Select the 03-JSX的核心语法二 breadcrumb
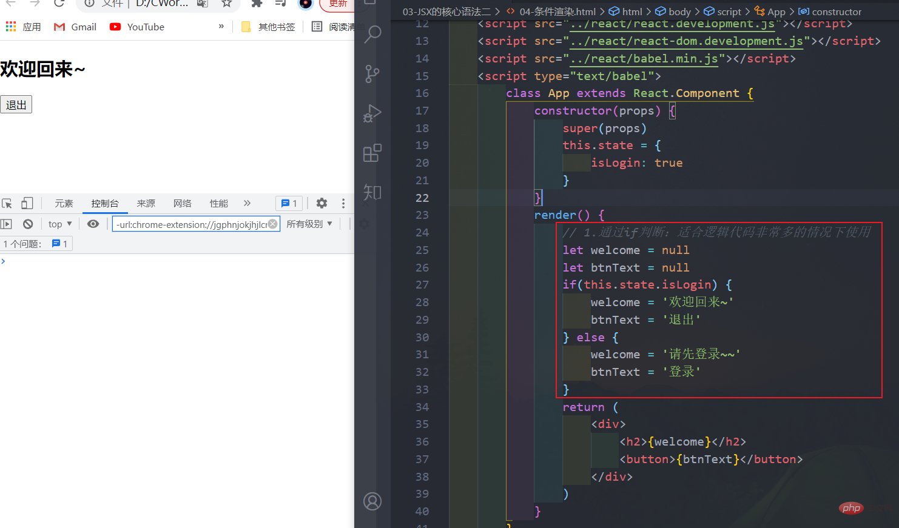Image resolution: width=899 pixels, height=528 pixels. (446, 12)
